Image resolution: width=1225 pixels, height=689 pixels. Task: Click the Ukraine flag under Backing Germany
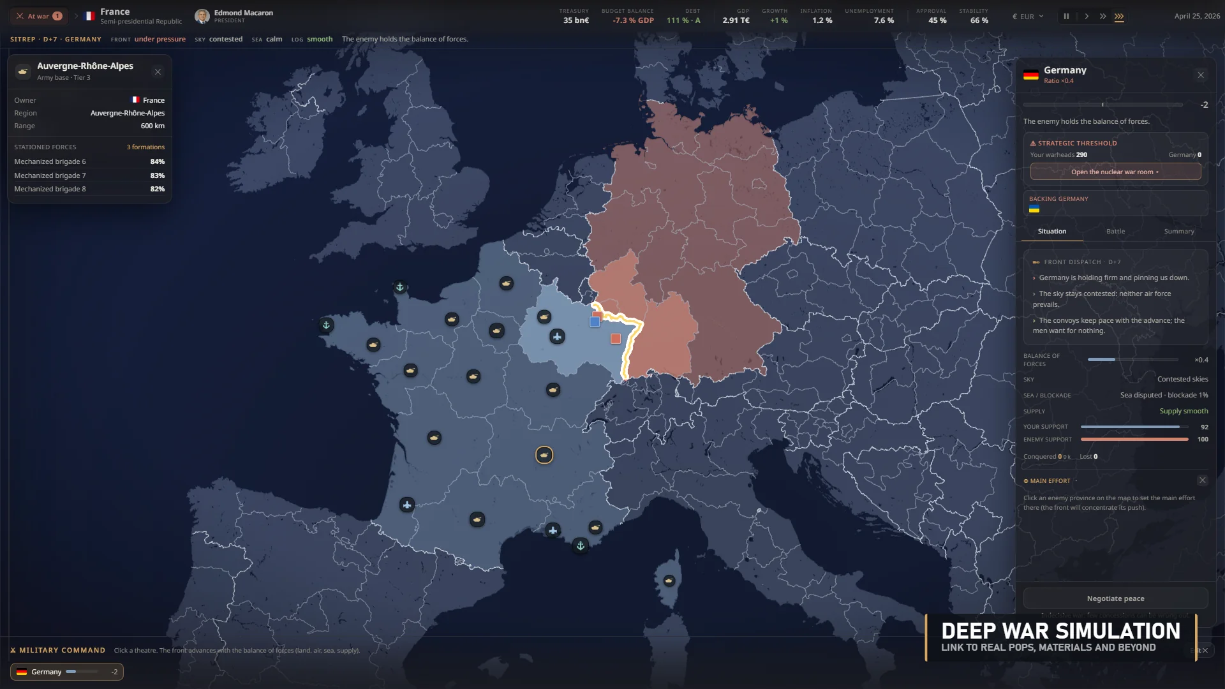(x=1034, y=209)
